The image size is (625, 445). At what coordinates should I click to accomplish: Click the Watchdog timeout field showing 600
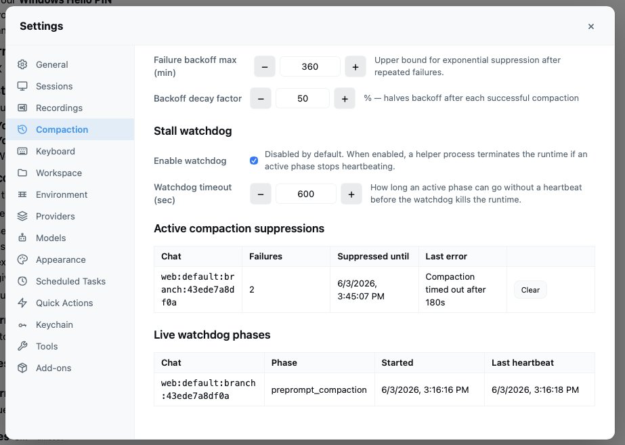click(305, 194)
